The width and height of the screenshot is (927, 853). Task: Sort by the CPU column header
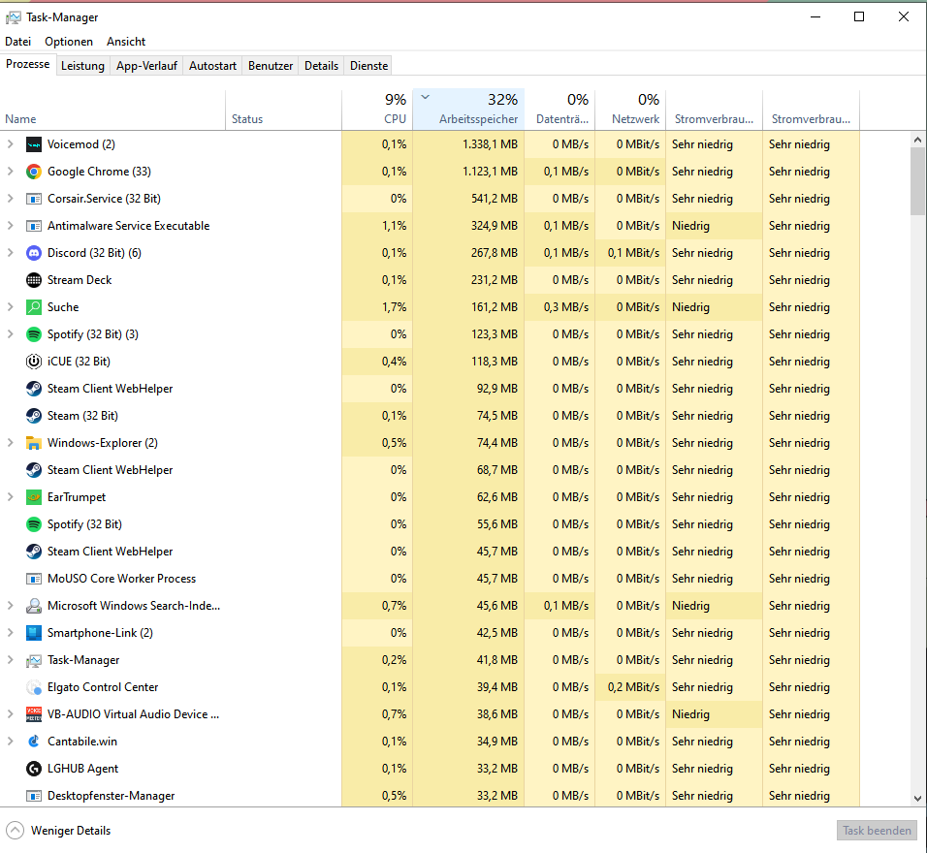(x=377, y=109)
